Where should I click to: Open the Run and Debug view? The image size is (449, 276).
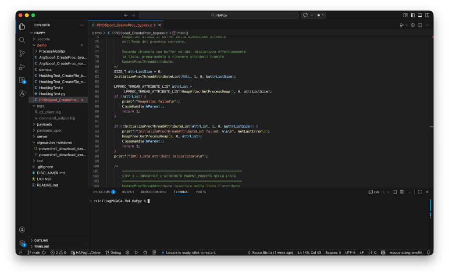pos(22,67)
